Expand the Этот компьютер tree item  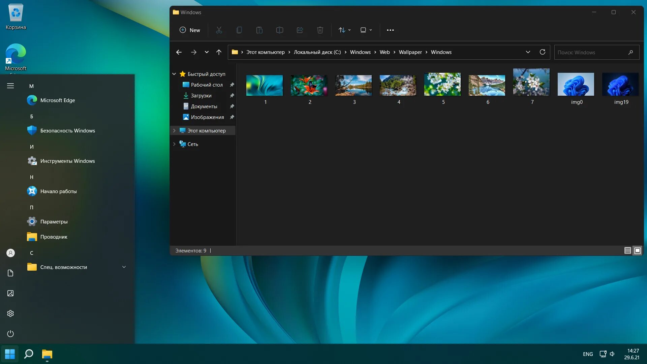click(174, 130)
